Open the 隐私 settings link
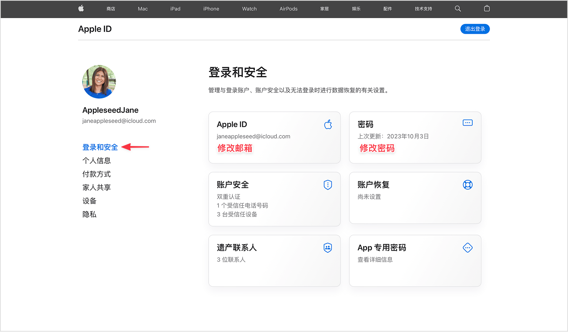568x332 pixels. (89, 214)
